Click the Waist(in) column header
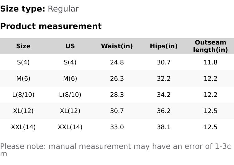 117,46
